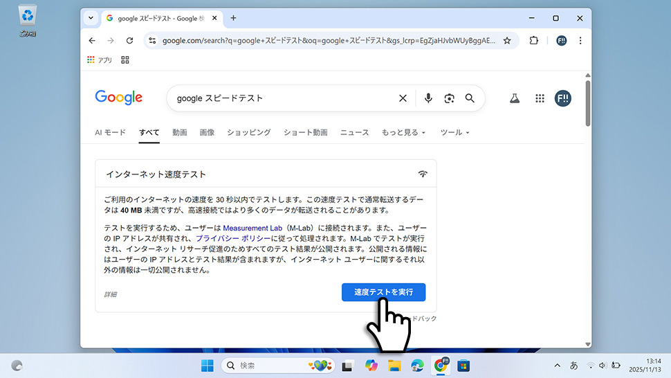Launch Copilot from the taskbar
This screenshot has height=378, width=671.
pyautogui.click(x=371, y=366)
